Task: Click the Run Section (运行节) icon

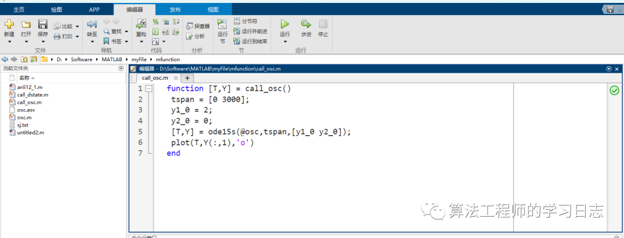Action: pyautogui.click(x=222, y=24)
